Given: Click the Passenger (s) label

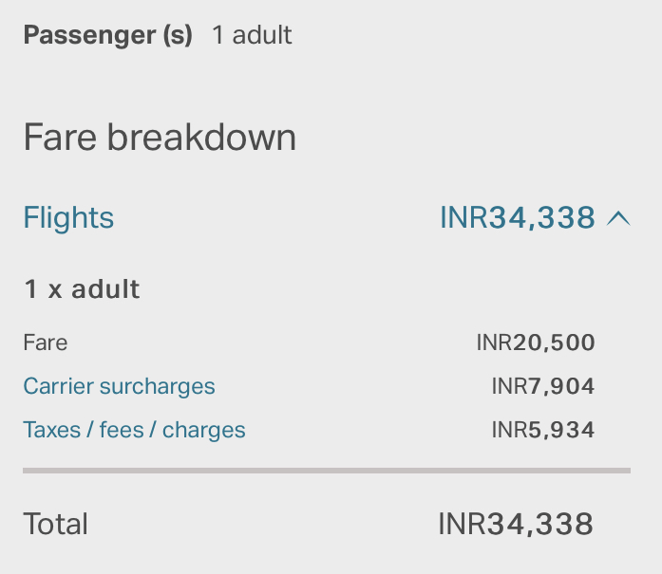Looking at the screenshot, I should (x=108, y=35).
